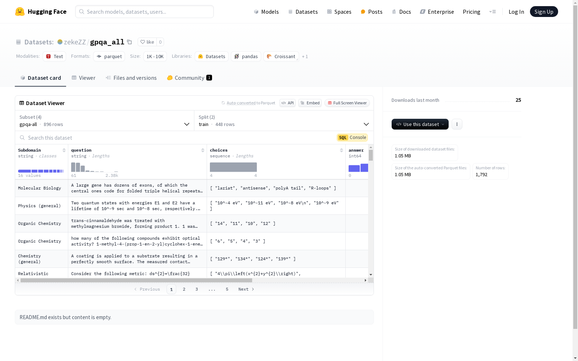The height and width of the screenshot is (361, 578).
Task: Select the Datasets library tag
Action: 212,56
